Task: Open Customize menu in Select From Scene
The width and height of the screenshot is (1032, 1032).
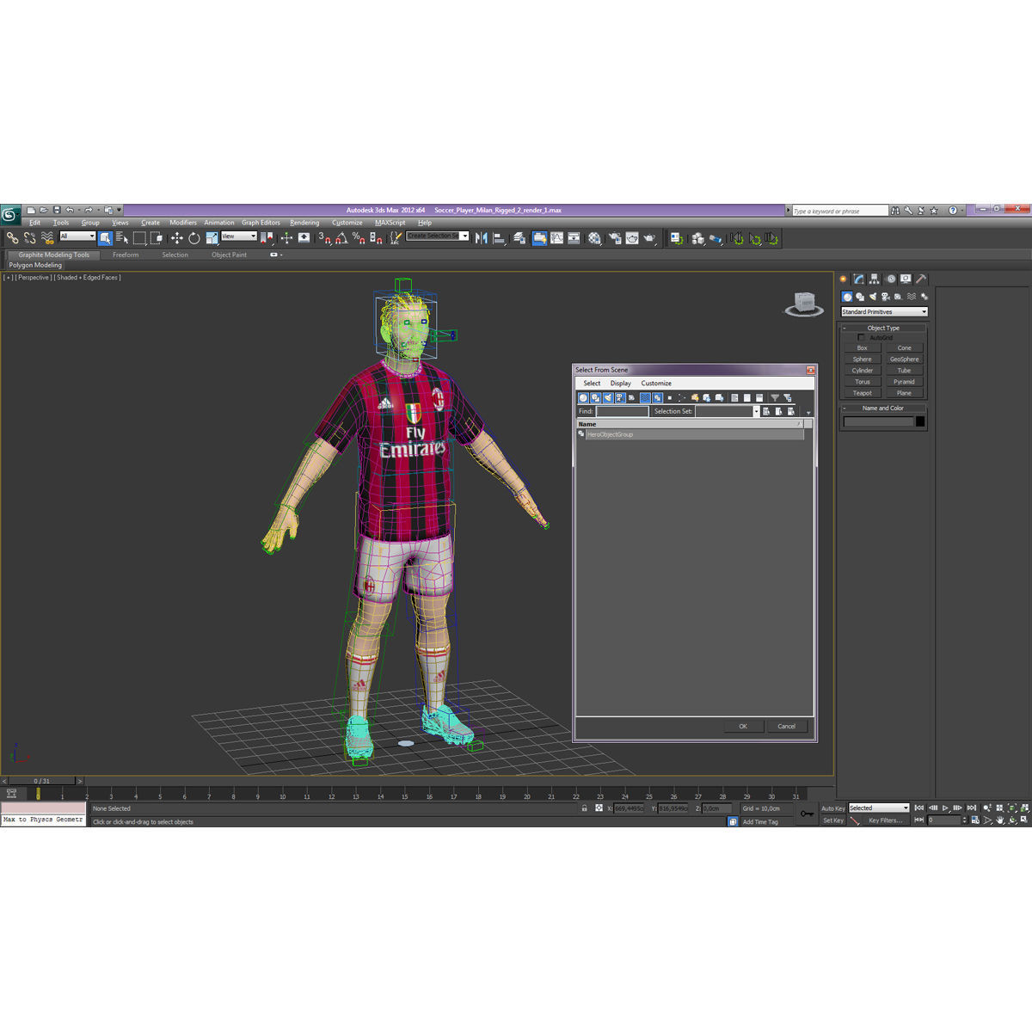Action: (x=656, y=384)
